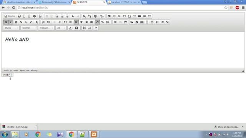Insert a Textarea form element
This screenshot has width=246, height=138.
pos(129,16)
